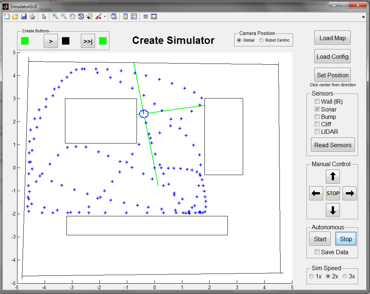Click the Link Plot toolbar icon
This screenshot has height=294, width=370.
[x=114, y=16]
